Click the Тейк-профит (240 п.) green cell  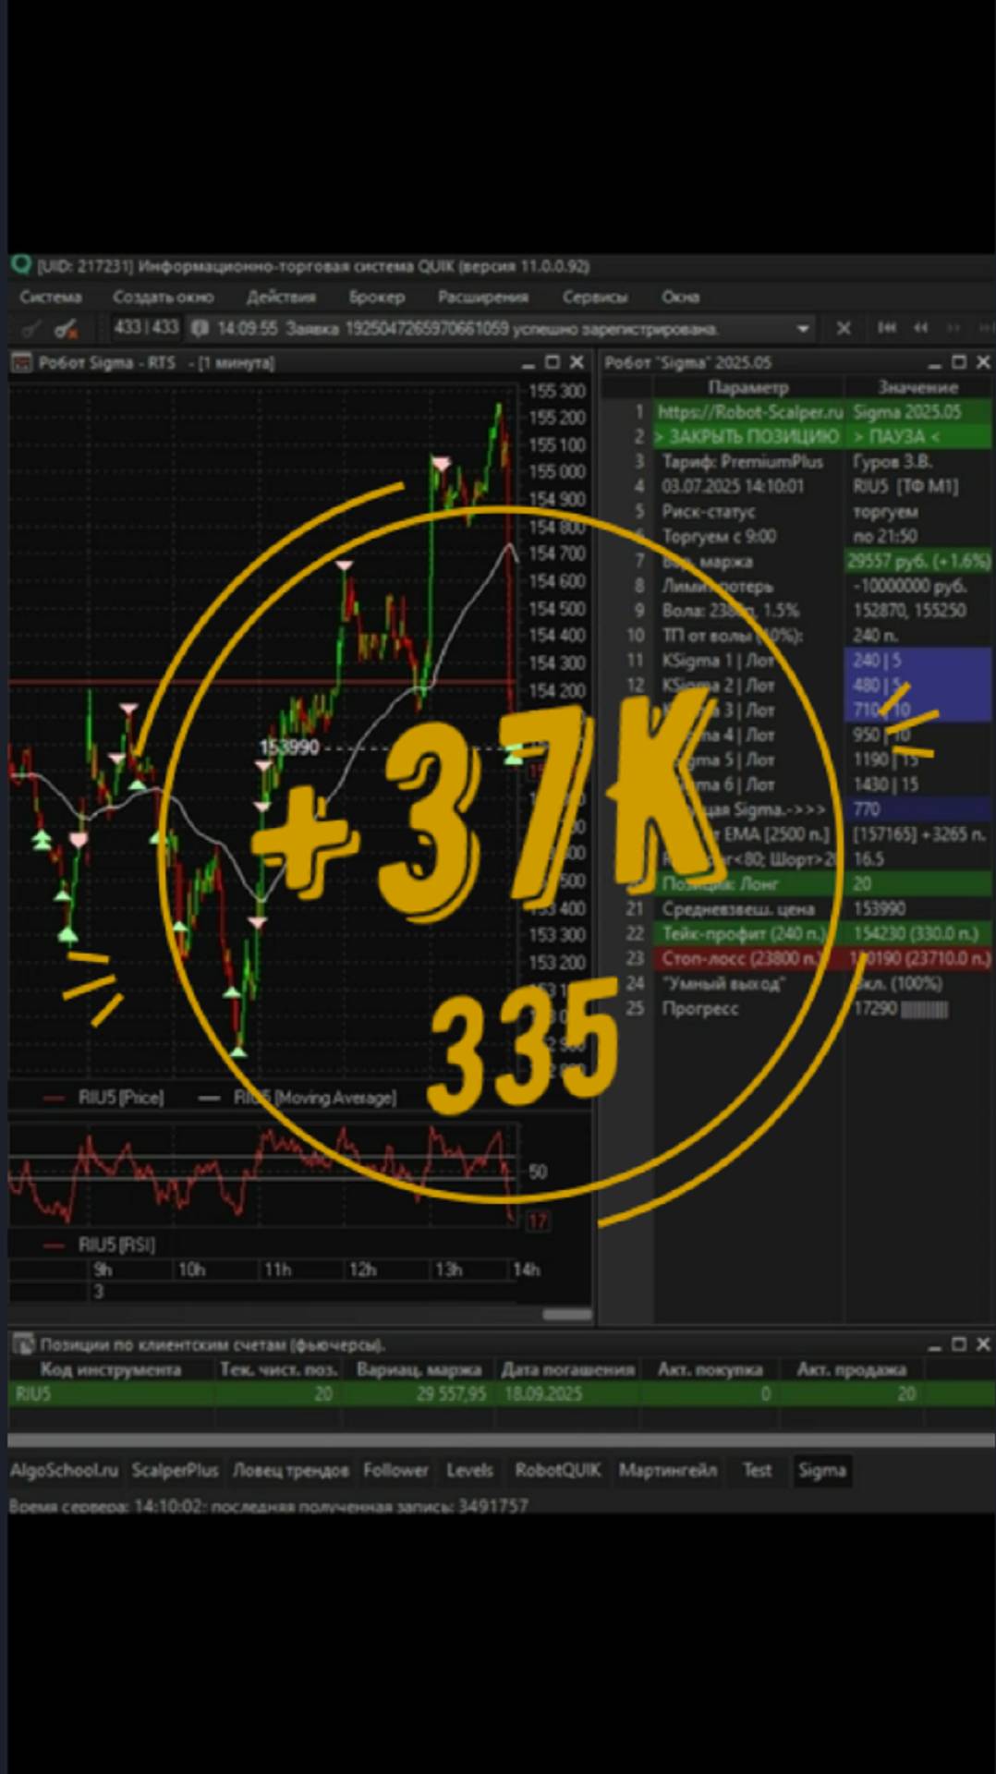point(749,933)
